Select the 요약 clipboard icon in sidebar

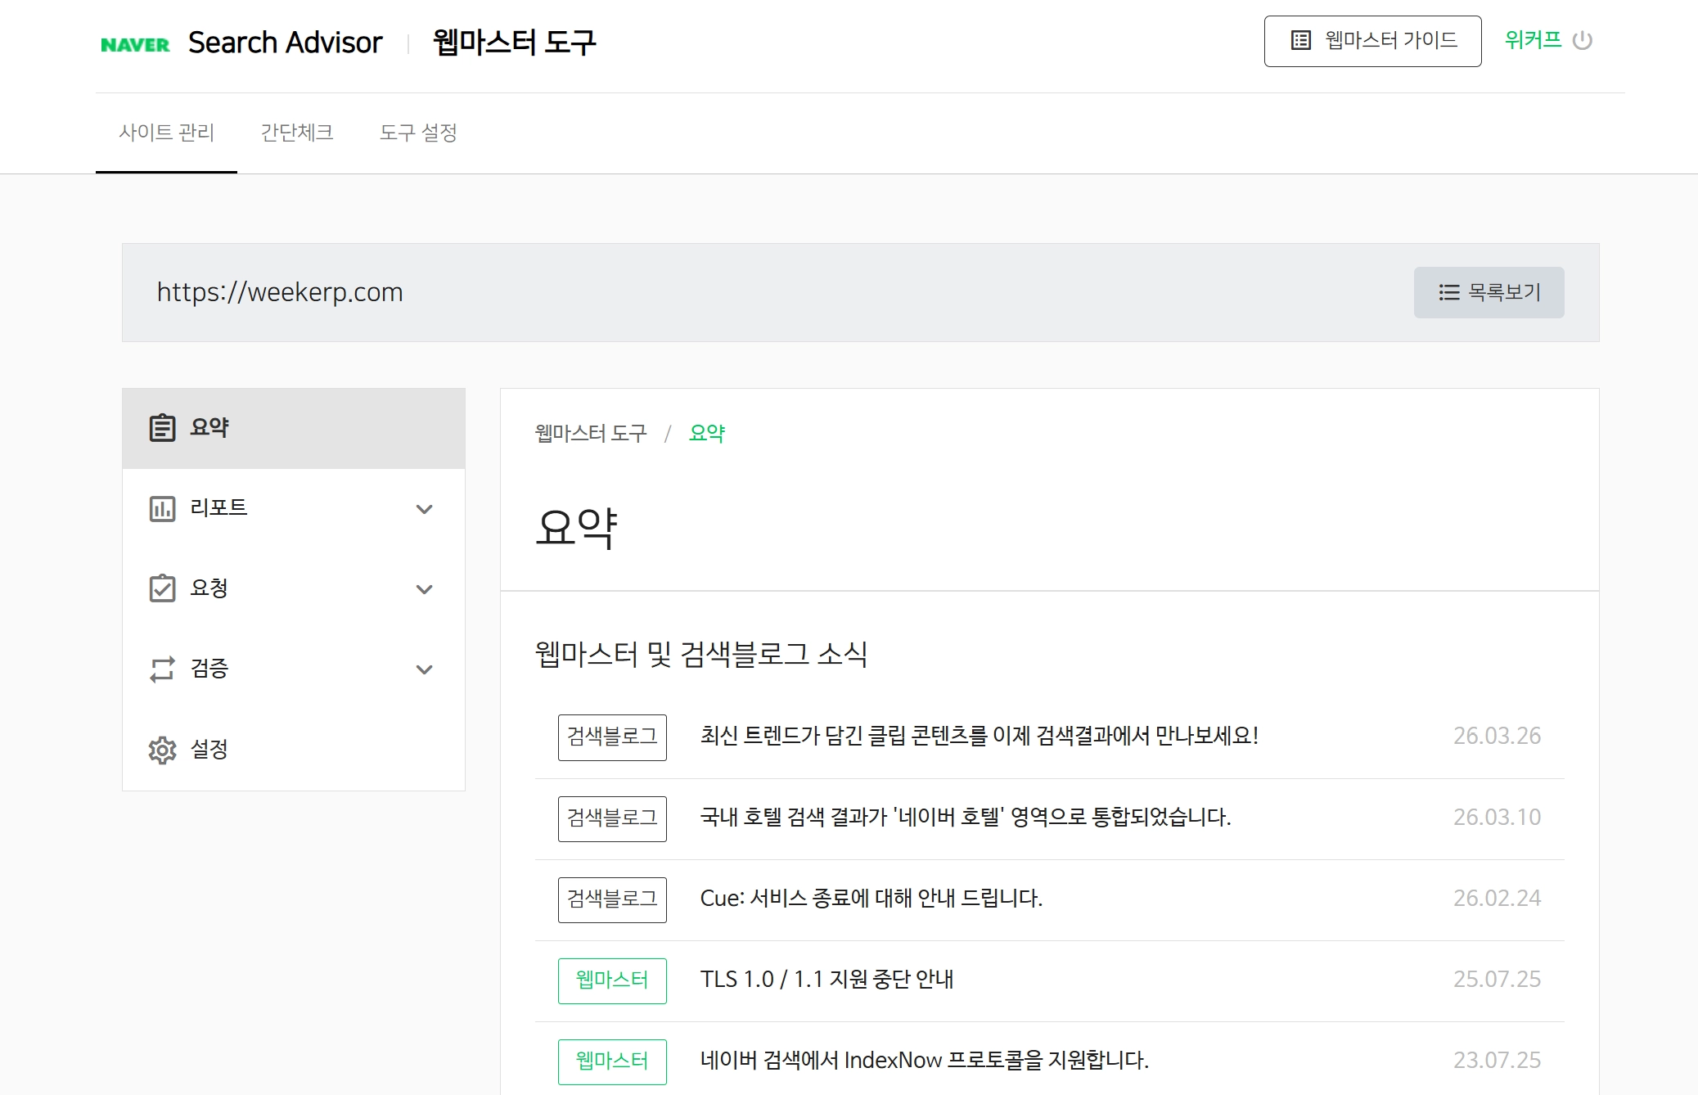(163, 426)
